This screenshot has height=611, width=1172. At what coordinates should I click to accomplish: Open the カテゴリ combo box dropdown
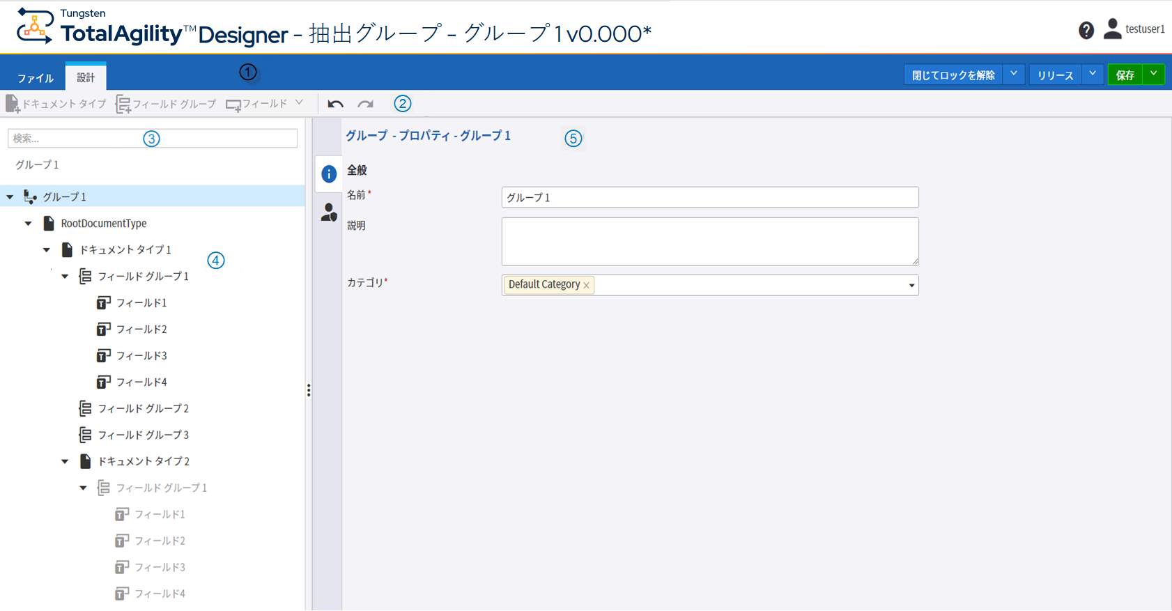click(911, 285)
